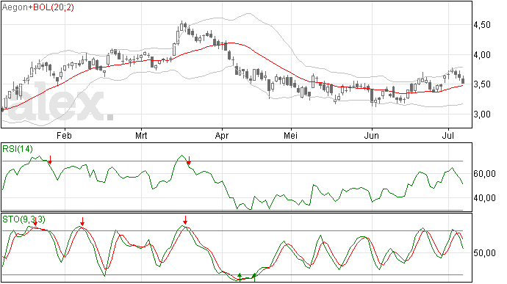This screenshot has height=284, width=507.
Task: Click the 4,00 price axis value
Action: tap(482, 55)
